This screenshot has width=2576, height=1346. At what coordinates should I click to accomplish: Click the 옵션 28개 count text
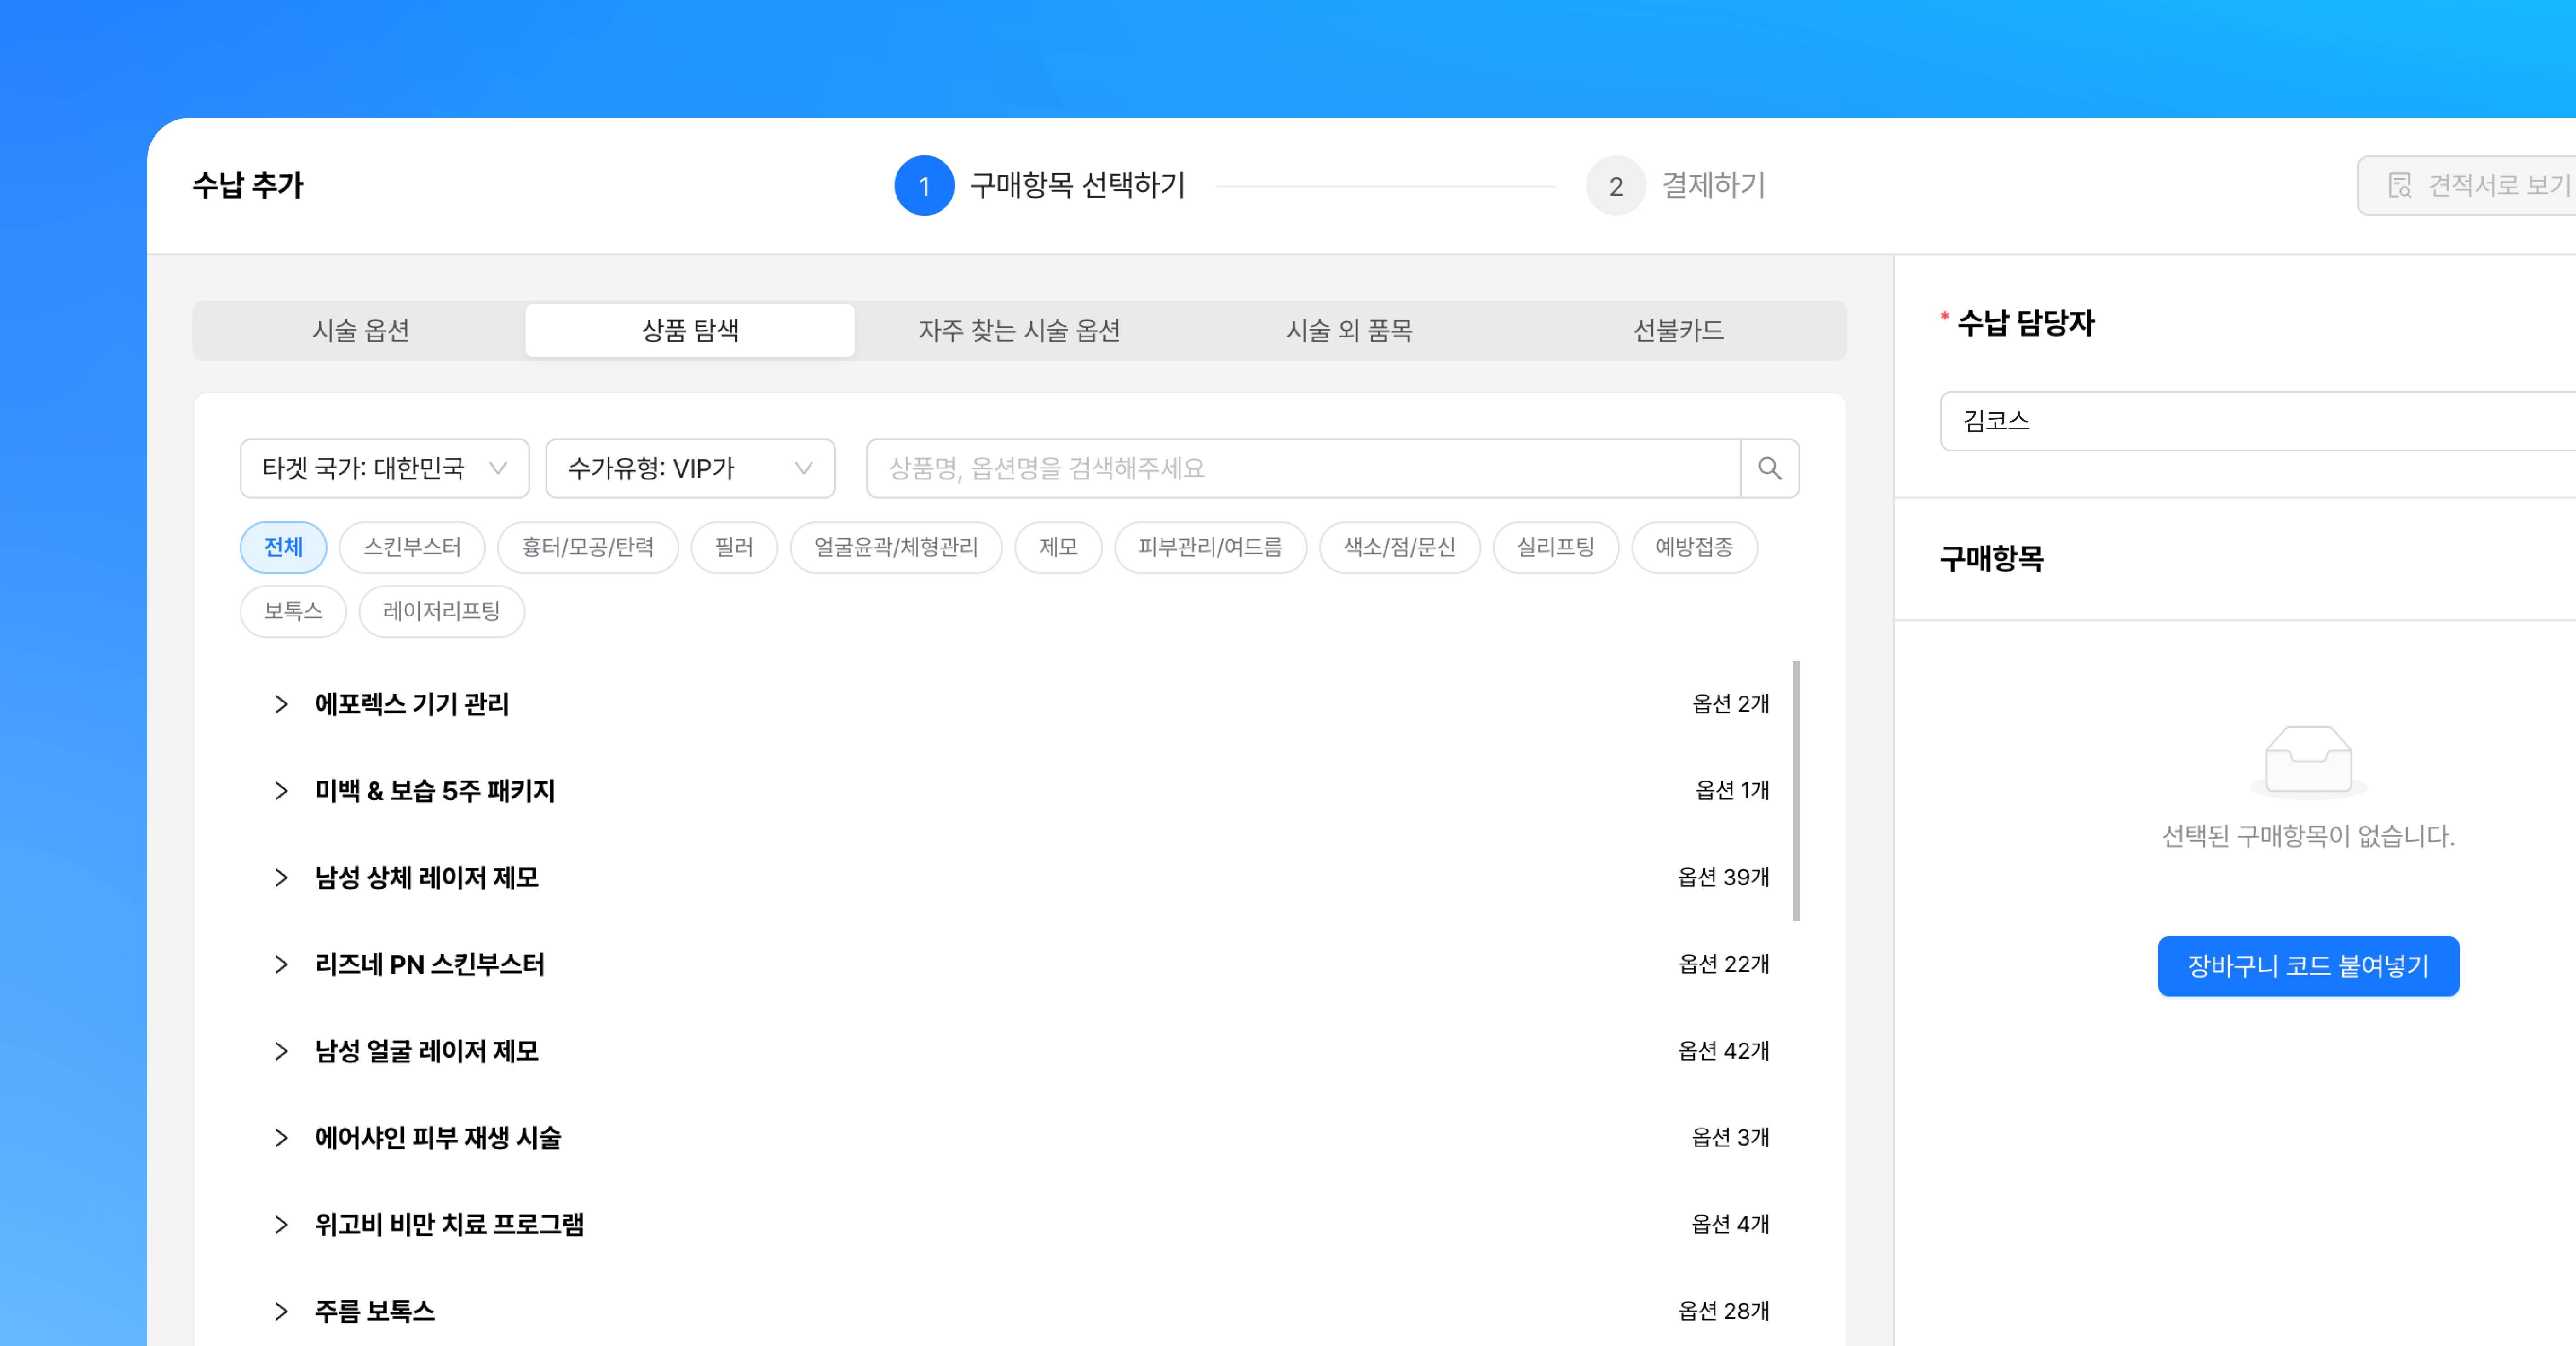[x=1723, y=1311]
